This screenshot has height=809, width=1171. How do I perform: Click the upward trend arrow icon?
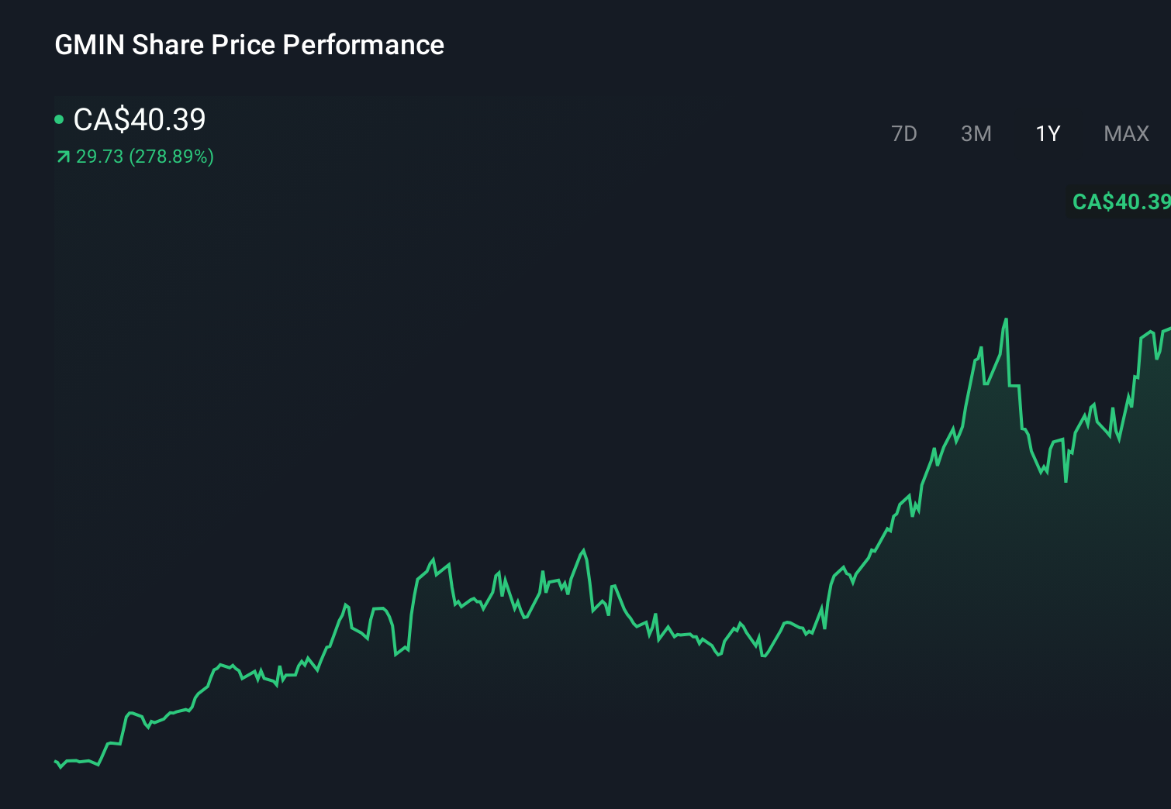pos(62,157)
